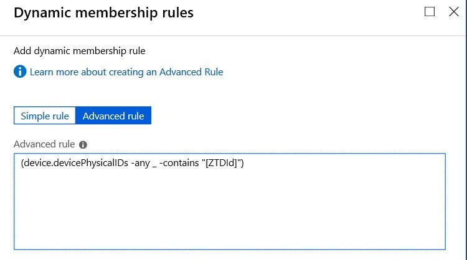Click the Add dynamic membership rule text
The height and width of the screenshot is (260, 467).
(80, 51)
